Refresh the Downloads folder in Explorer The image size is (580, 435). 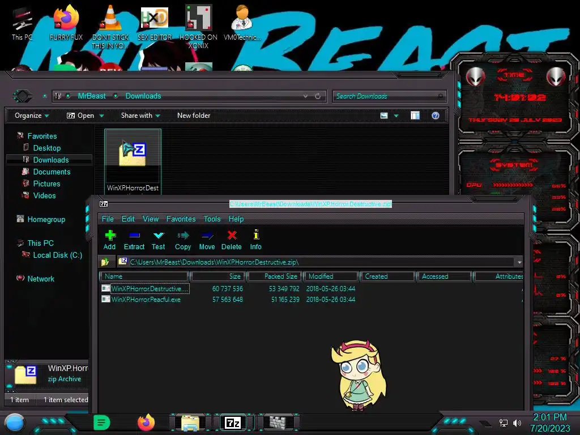(318, 96)
